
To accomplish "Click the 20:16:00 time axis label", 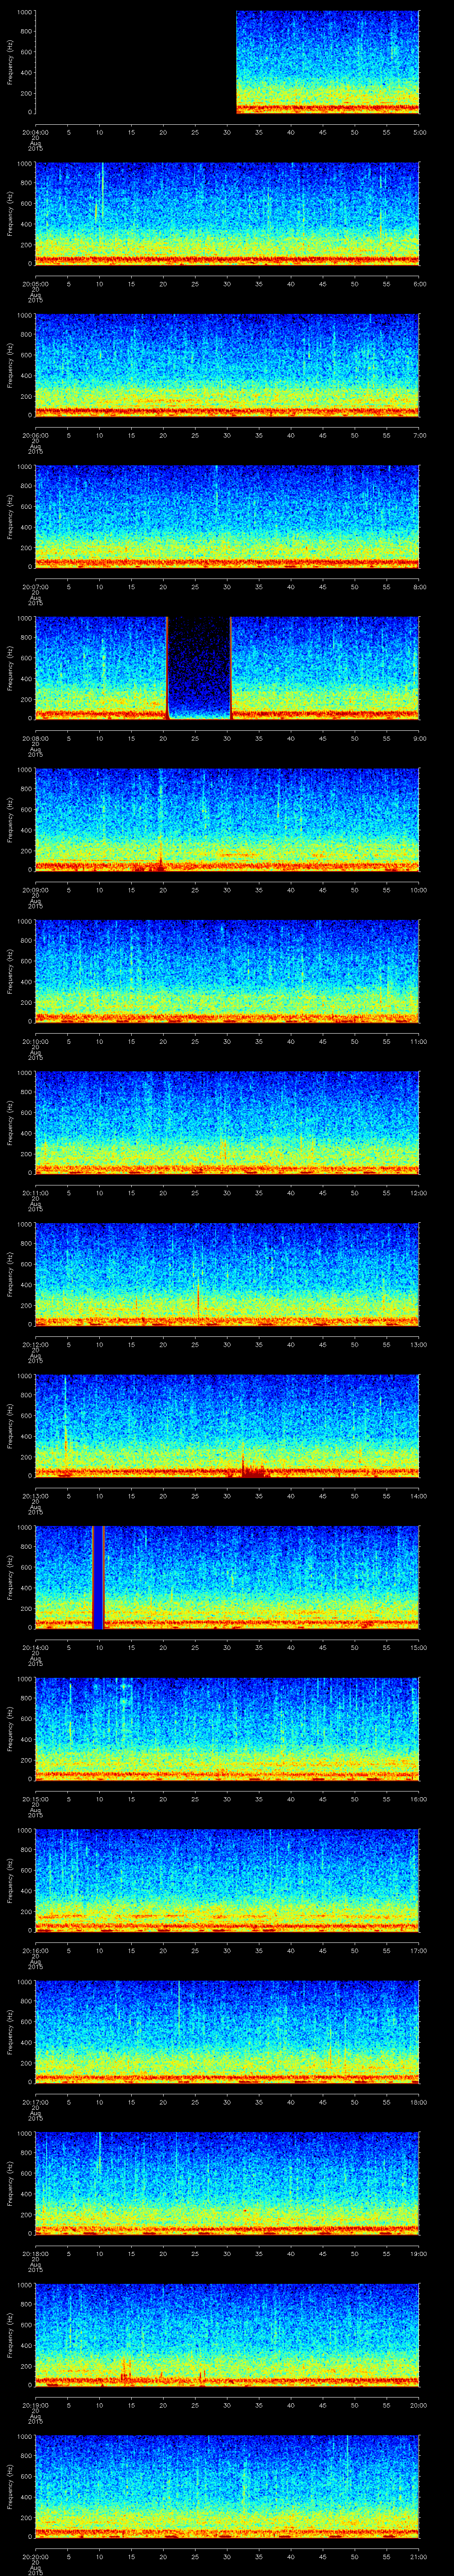I will (x=35, y=1950).
